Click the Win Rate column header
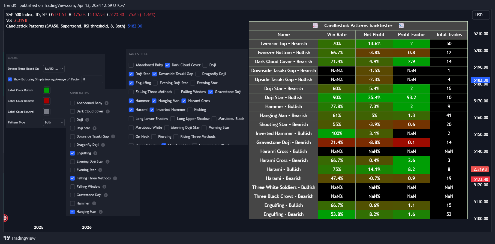Viewport: 495px width, 244px height. click(x=337, y=35)
